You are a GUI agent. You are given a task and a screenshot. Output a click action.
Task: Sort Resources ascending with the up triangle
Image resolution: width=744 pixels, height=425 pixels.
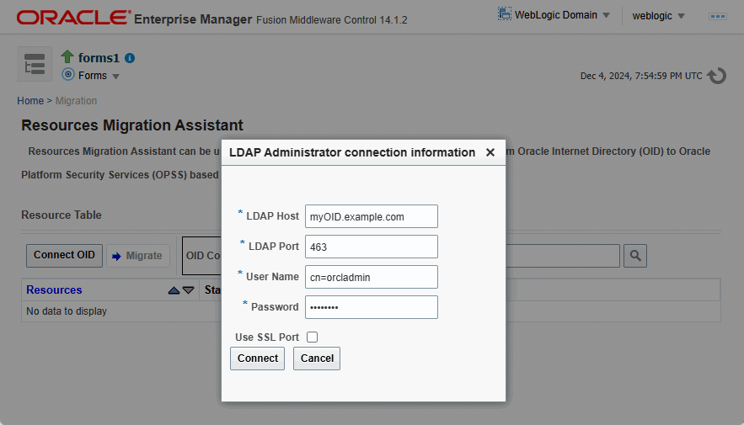click(174, 290)
